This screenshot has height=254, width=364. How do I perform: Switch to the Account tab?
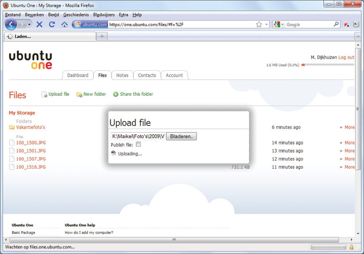174,75
